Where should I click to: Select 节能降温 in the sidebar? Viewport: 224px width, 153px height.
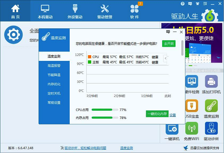(54, 75)
